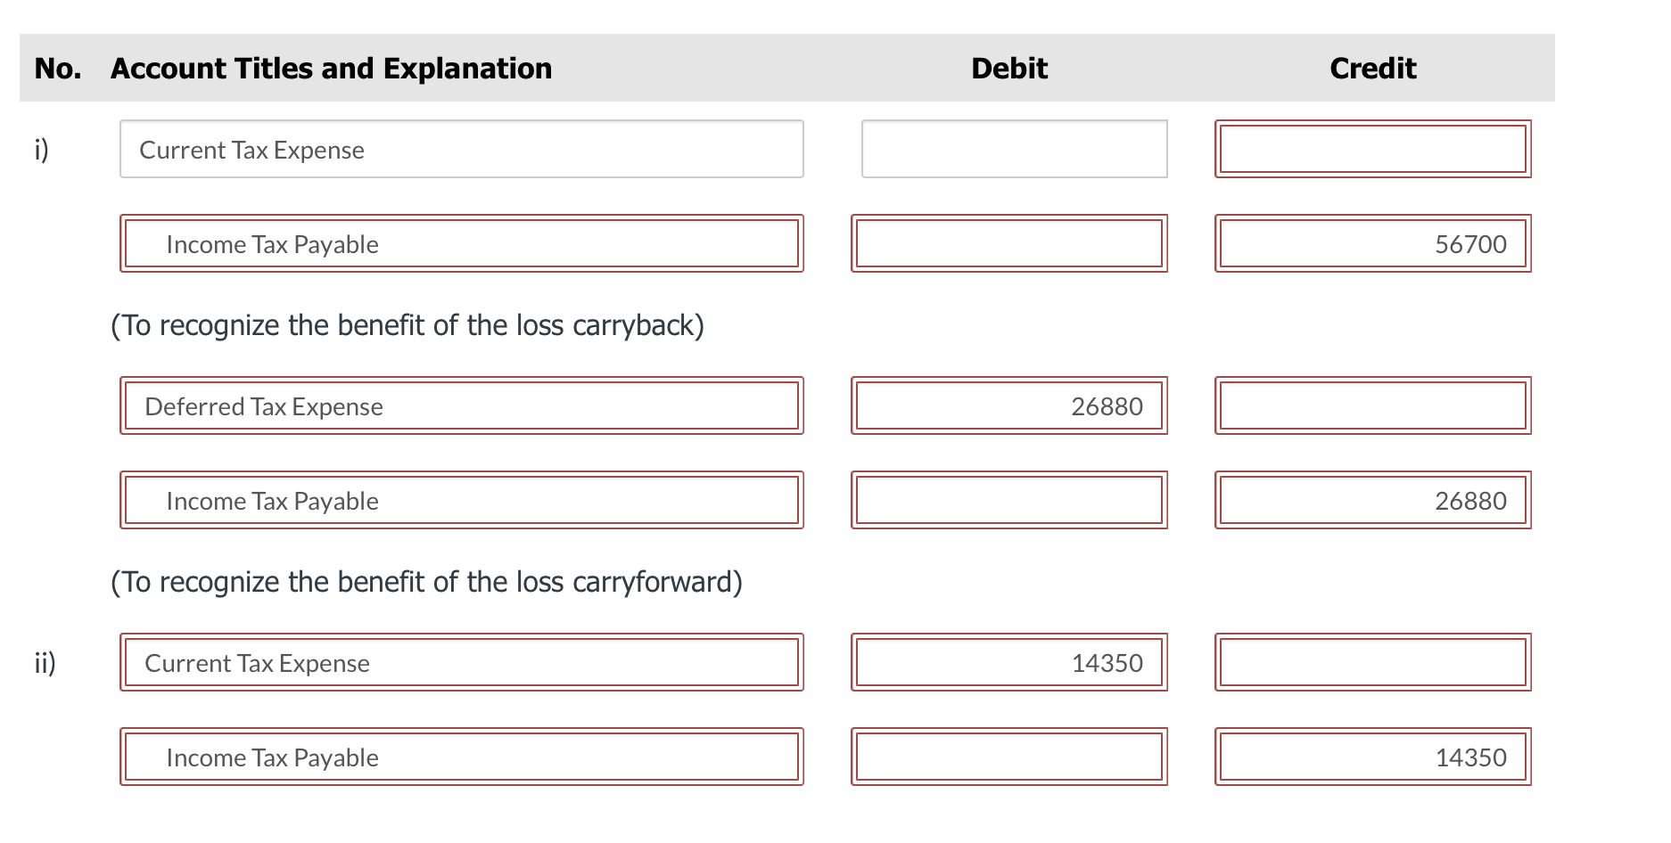Click the loss carryback explanation text
The width and height of the screenshot is (1671, 843).
coord(407,324)
